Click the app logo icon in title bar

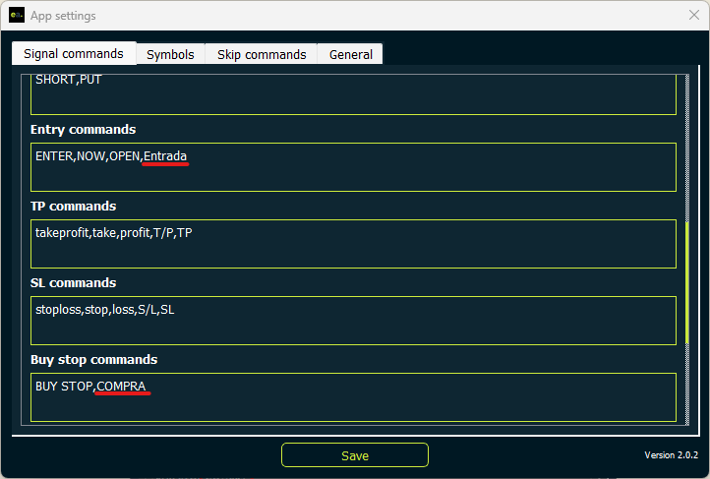pos(17,16)
